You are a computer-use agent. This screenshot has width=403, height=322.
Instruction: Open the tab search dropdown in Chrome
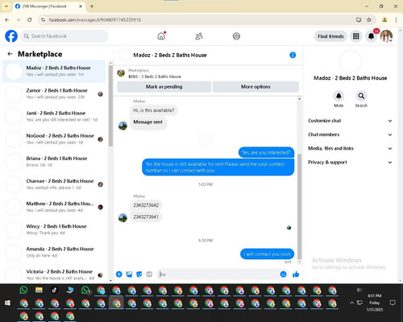pyautogui.click(x=6, y=6)
